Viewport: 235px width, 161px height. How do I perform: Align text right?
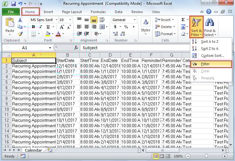coord(94,27)
